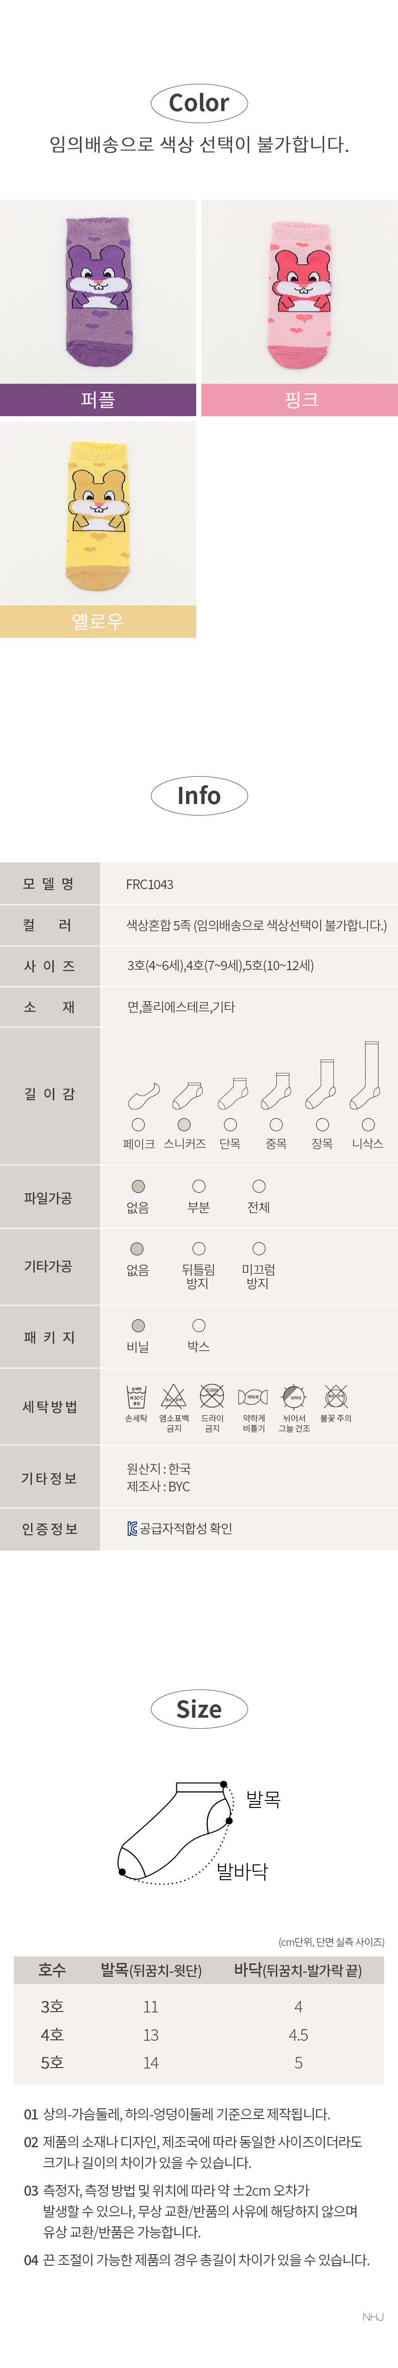Select the 전체 pile processing radio

click(x=259, y=1186)
